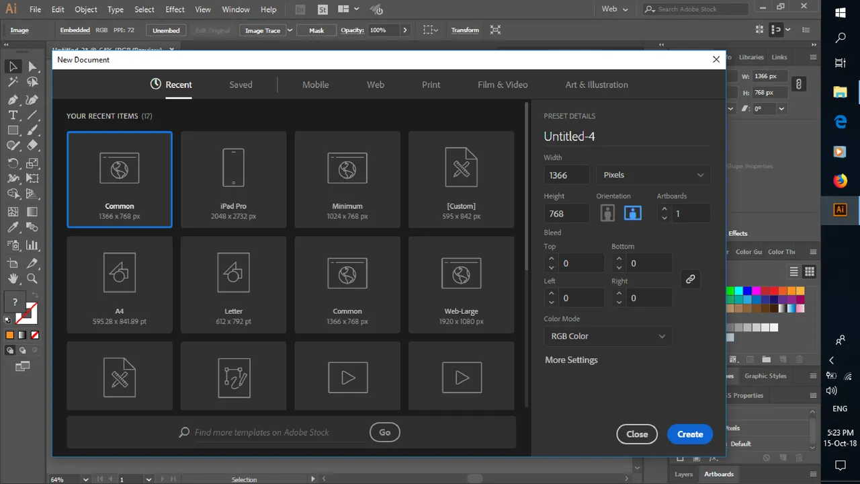Click the Go button for Adobe Stock

pyautogui.click(x=385, y=432)
